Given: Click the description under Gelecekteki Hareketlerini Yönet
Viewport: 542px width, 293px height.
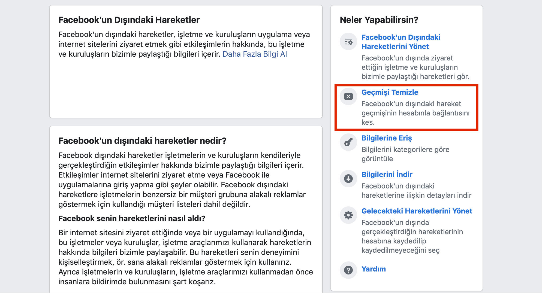Looking at the screenshot, I should 412,236.
